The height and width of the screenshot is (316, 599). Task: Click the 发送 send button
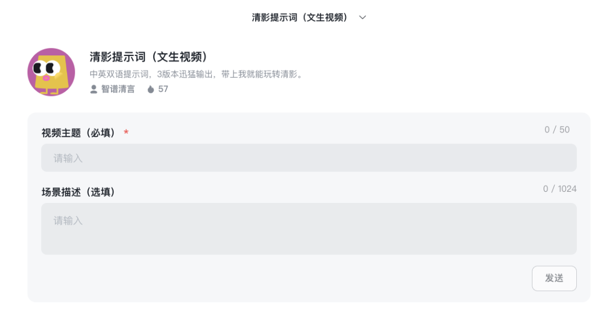click(554, 278)
